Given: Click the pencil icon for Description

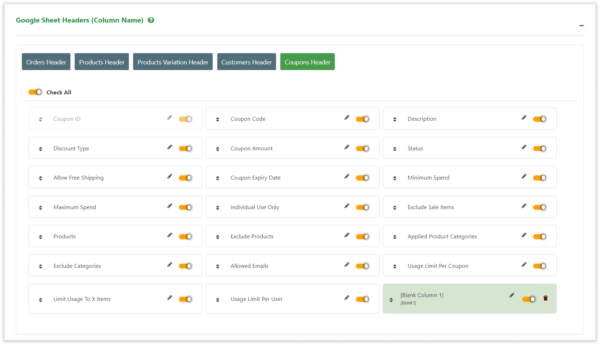Looking at the screenshot, I should (524, 118).
